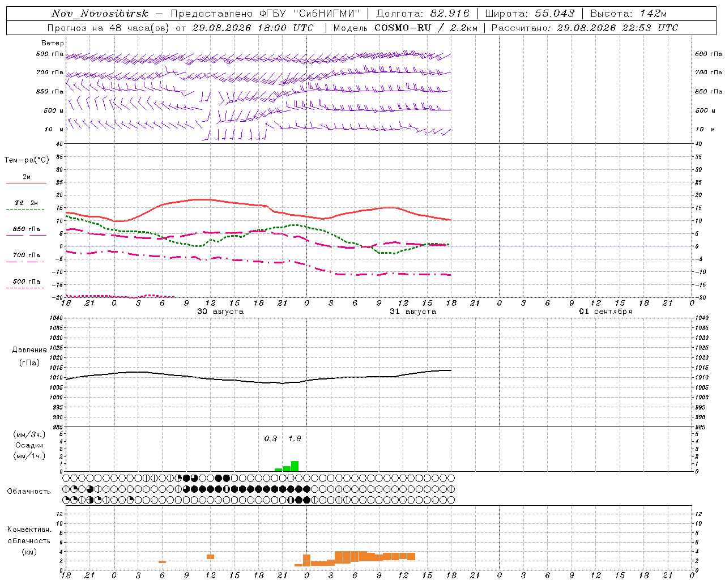725x580 pixels.
Task: Click the Ветер section label
Action: tap(53, 43)
